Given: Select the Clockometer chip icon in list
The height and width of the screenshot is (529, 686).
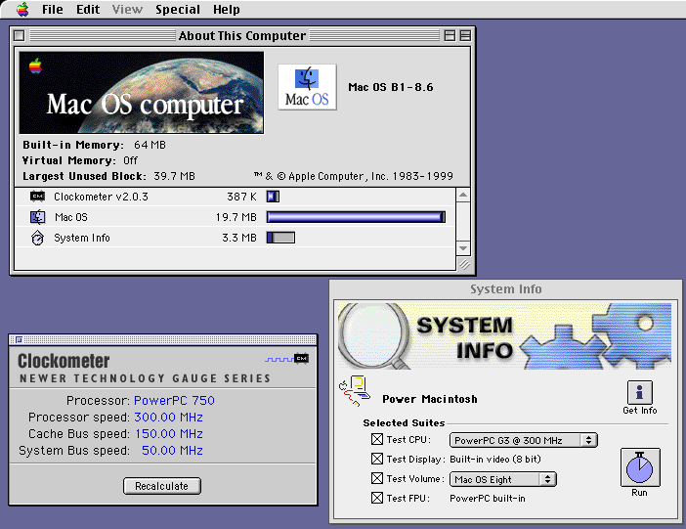Looking at the screenshot, I should click(x=38, y=197).
